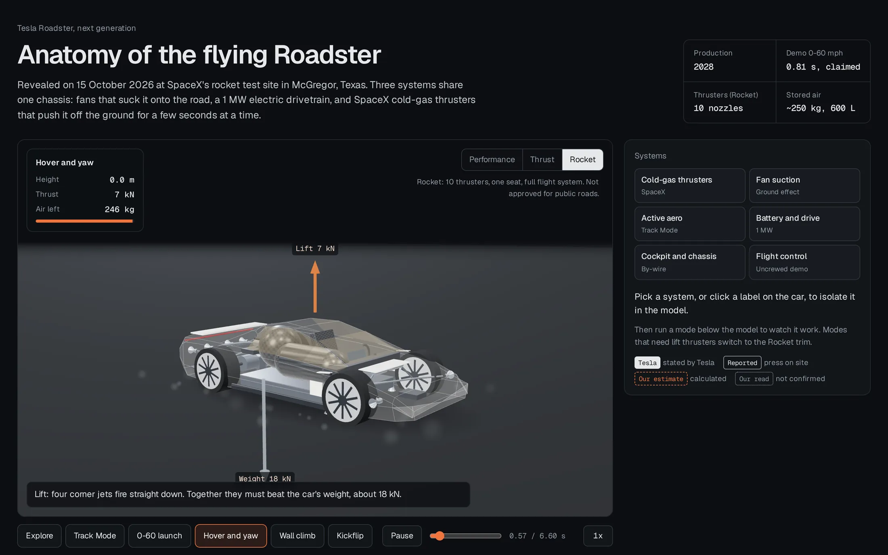Click the playback timeline slider handle
888x555 pixels.
tap(440, 536)
